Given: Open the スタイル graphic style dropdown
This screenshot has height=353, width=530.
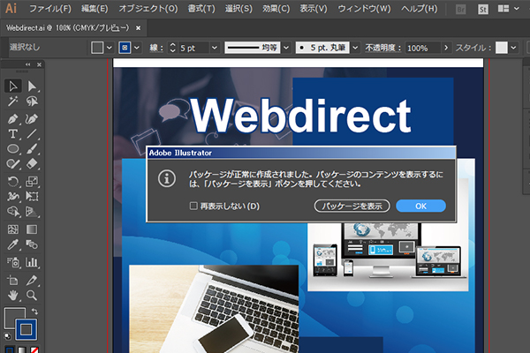Looking at the screenshot, I should [514, 48].
